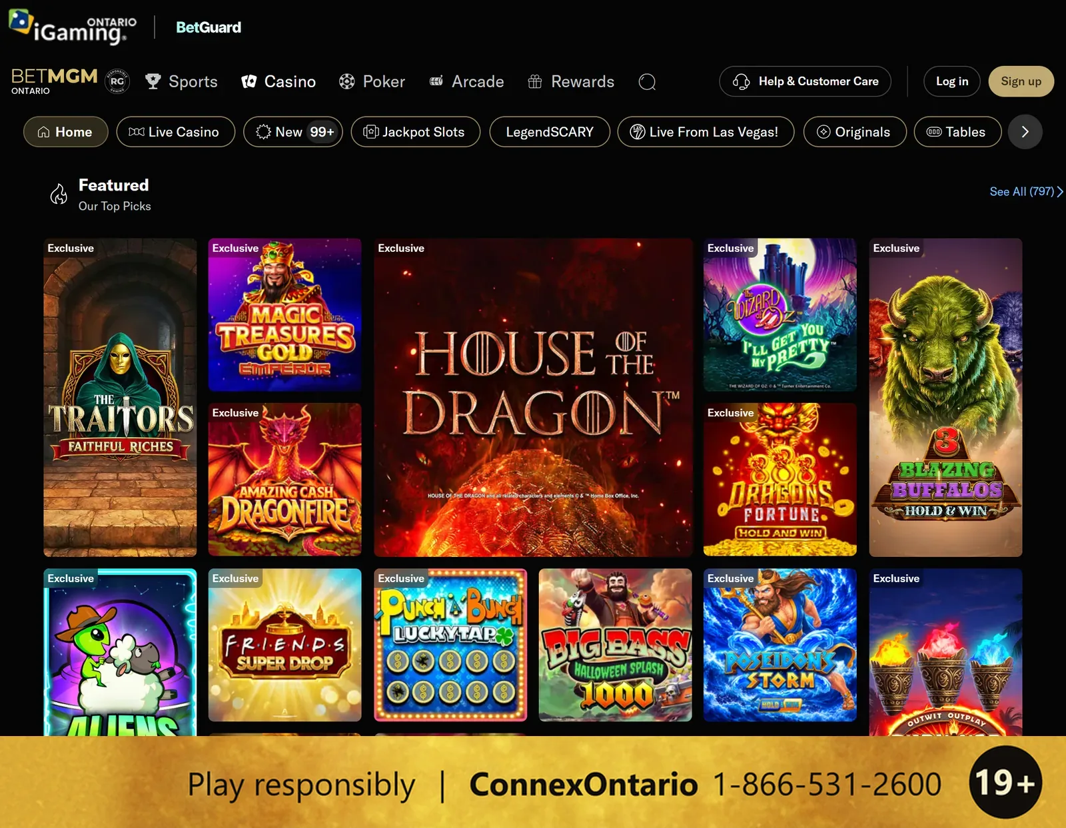The height and width of the screenshot is (828, 1066).
Task: Open the Aliens game tile
Action: pyautogui.click(x=120, y=652)
